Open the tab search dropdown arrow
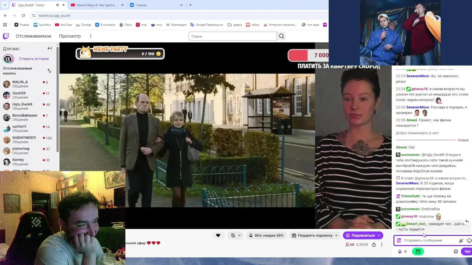This screenshot has height=265, width=472. [5, 5]
